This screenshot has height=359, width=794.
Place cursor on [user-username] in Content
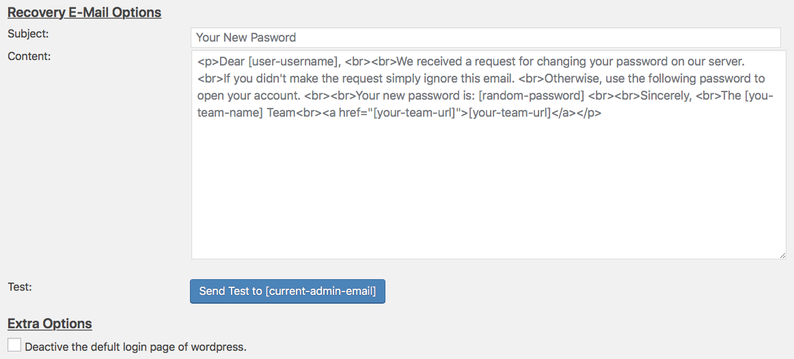point(291,61)
